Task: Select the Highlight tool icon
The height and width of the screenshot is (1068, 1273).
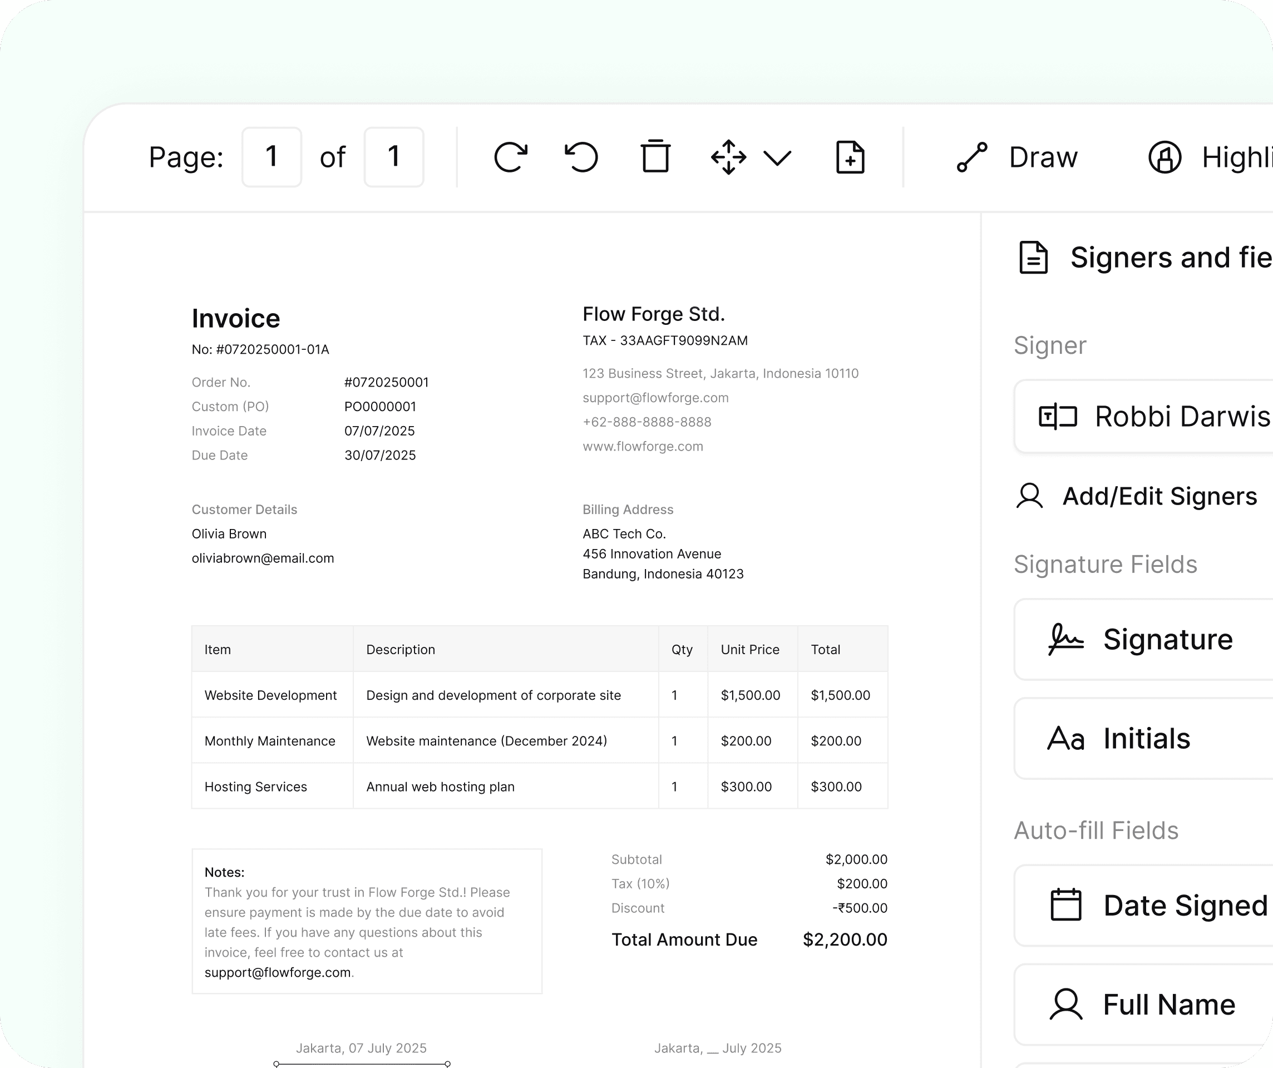Action: click(x=1165, y=157)
